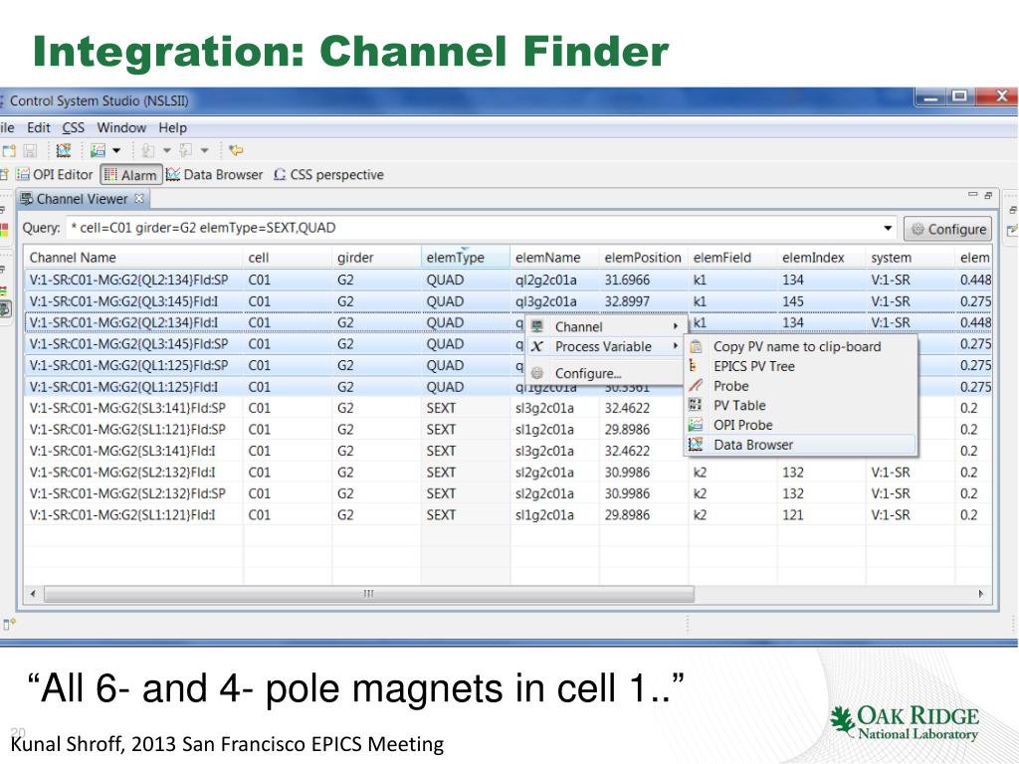Sort by elemType column header

pyautogui.click(x=466, y=258)
